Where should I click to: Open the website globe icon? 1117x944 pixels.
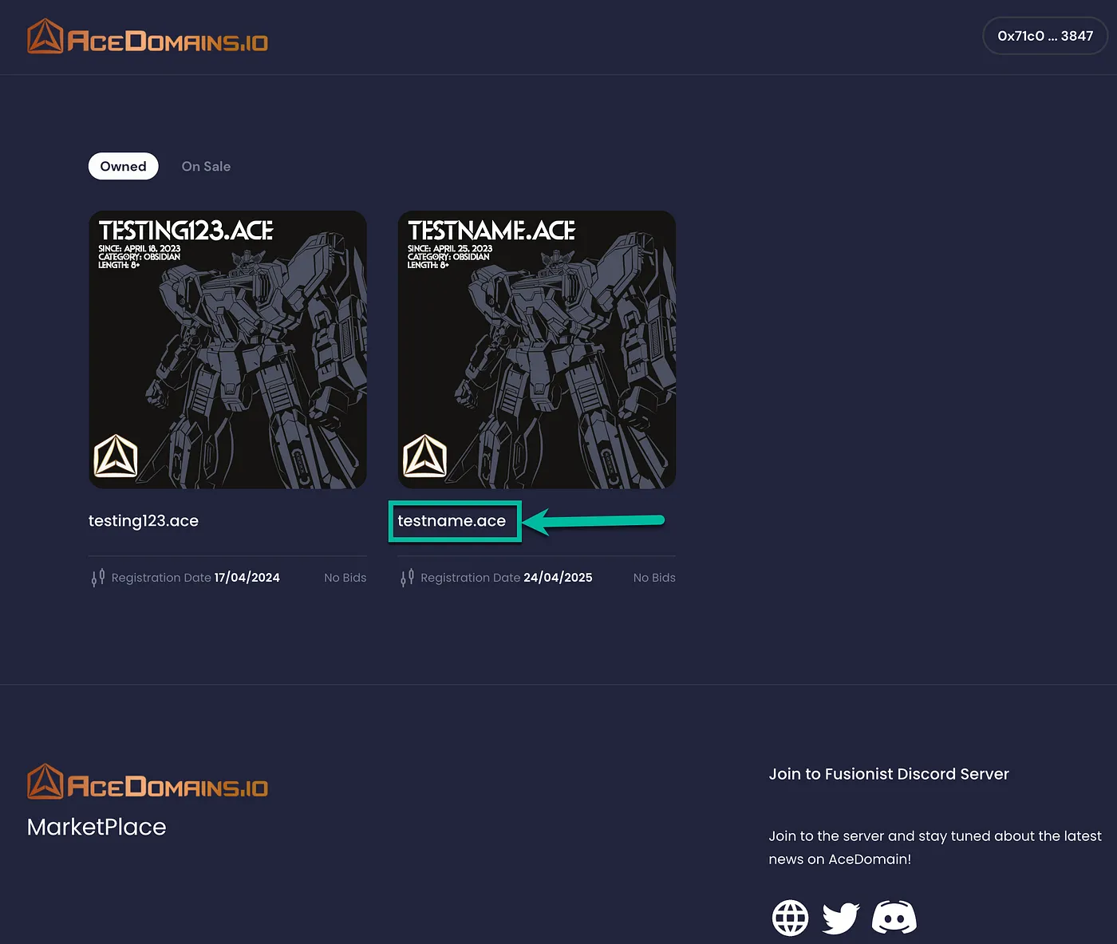pyautogui.click(x=791, y=918)
